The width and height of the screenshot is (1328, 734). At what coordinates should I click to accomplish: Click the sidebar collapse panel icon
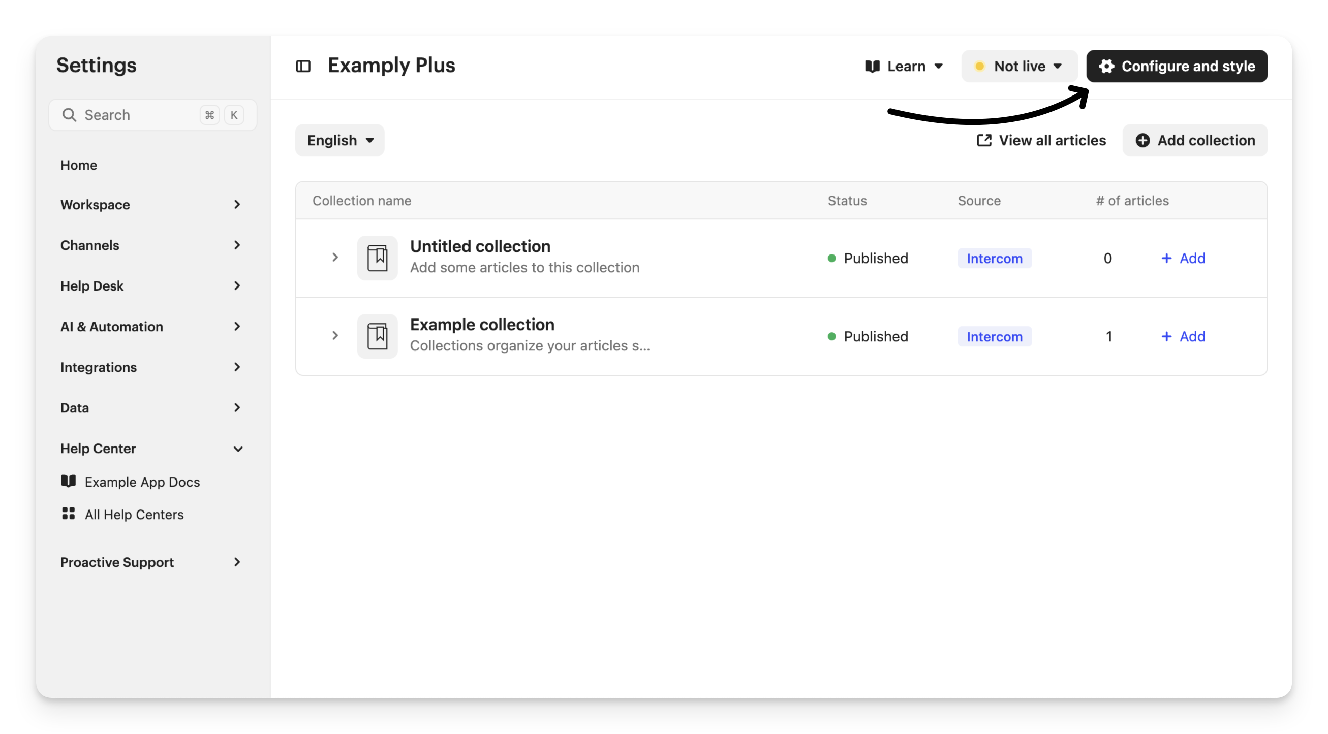[x=303, y=66]
